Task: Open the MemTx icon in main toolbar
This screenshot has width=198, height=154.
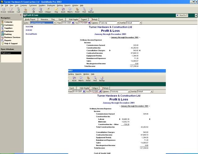Action: pyautogui.click(x=70, y=10)
